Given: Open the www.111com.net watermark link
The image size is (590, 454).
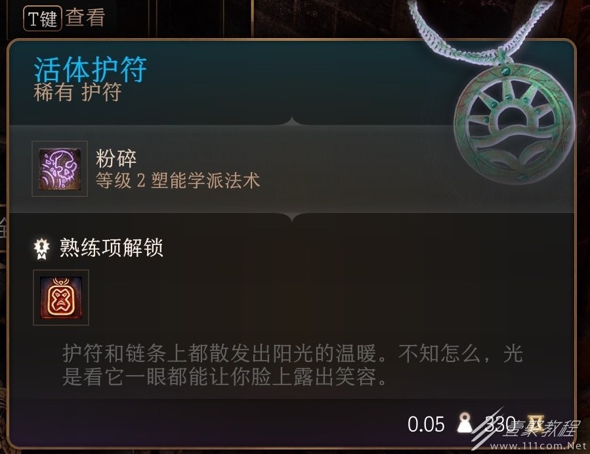Looking at the screenshot, I should [x=538, y=446].
